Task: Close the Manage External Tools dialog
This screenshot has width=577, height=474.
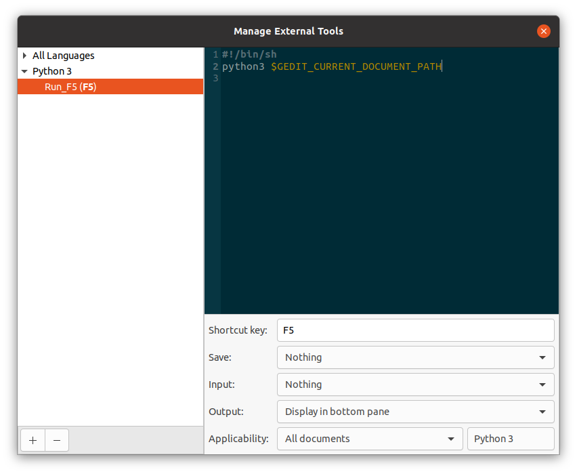Action: click(543, 31)
